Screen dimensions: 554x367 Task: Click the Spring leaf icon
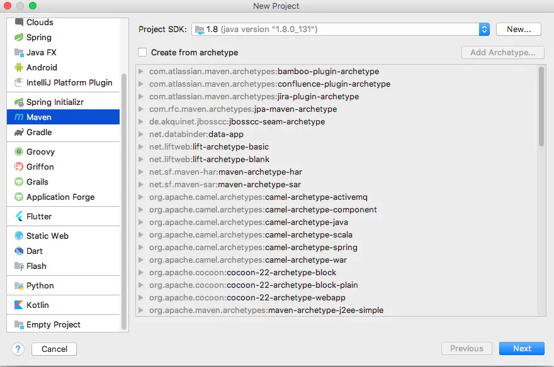19,37
